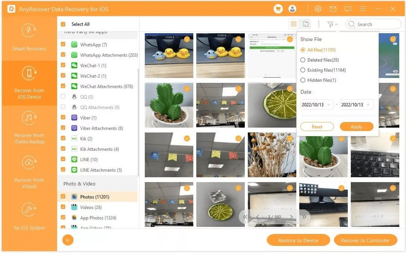This screenshot has height=253, width=406.
Task: Select the Deleted files radio option
Action: [303, 60]
